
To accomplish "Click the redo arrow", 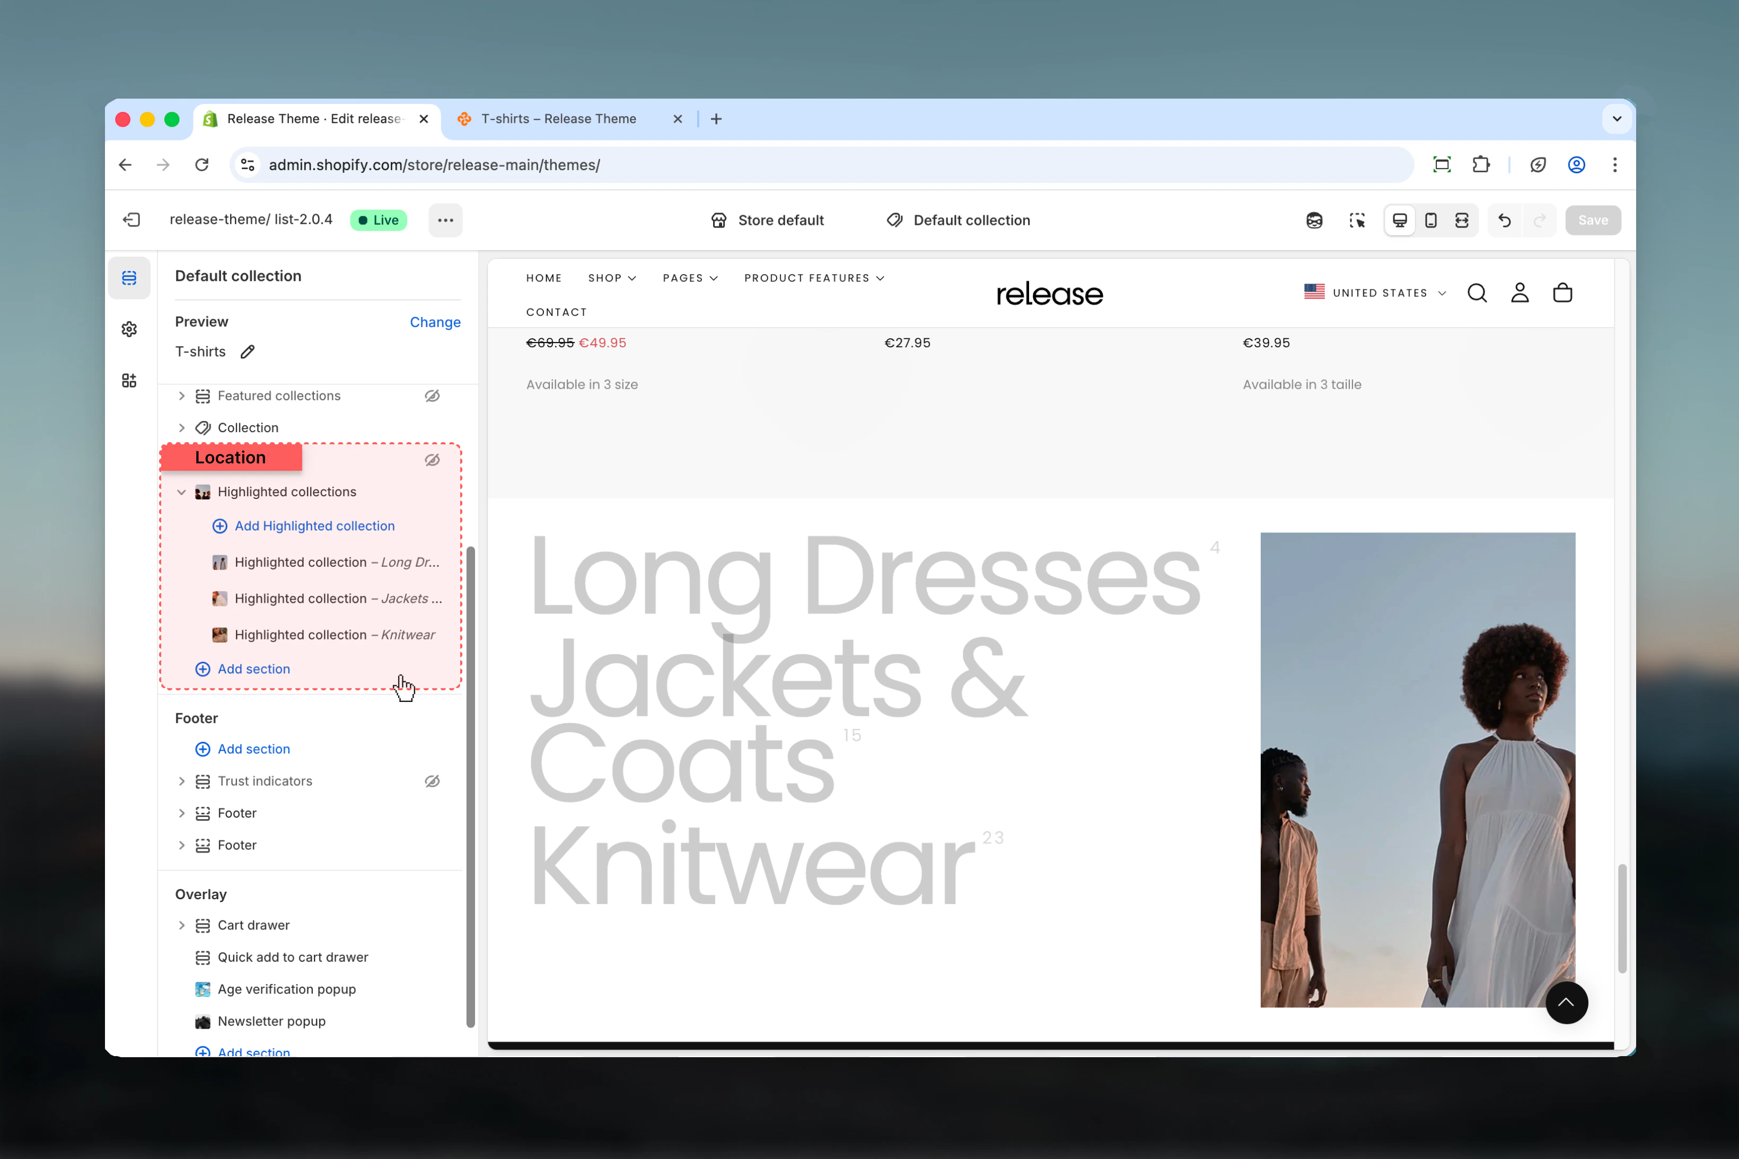I will (x=1540, y=220).
